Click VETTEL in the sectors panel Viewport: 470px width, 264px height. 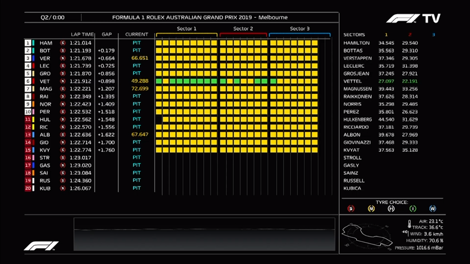pyautogui.click(x=352, y=81)
